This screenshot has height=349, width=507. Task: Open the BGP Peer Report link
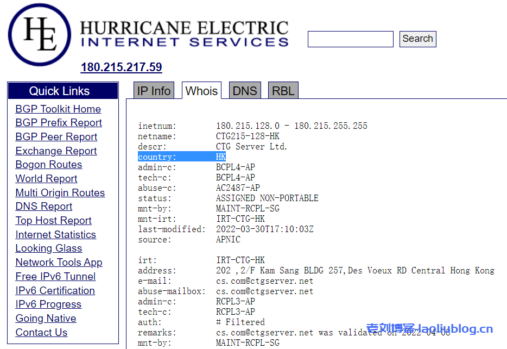pos(56,137)
